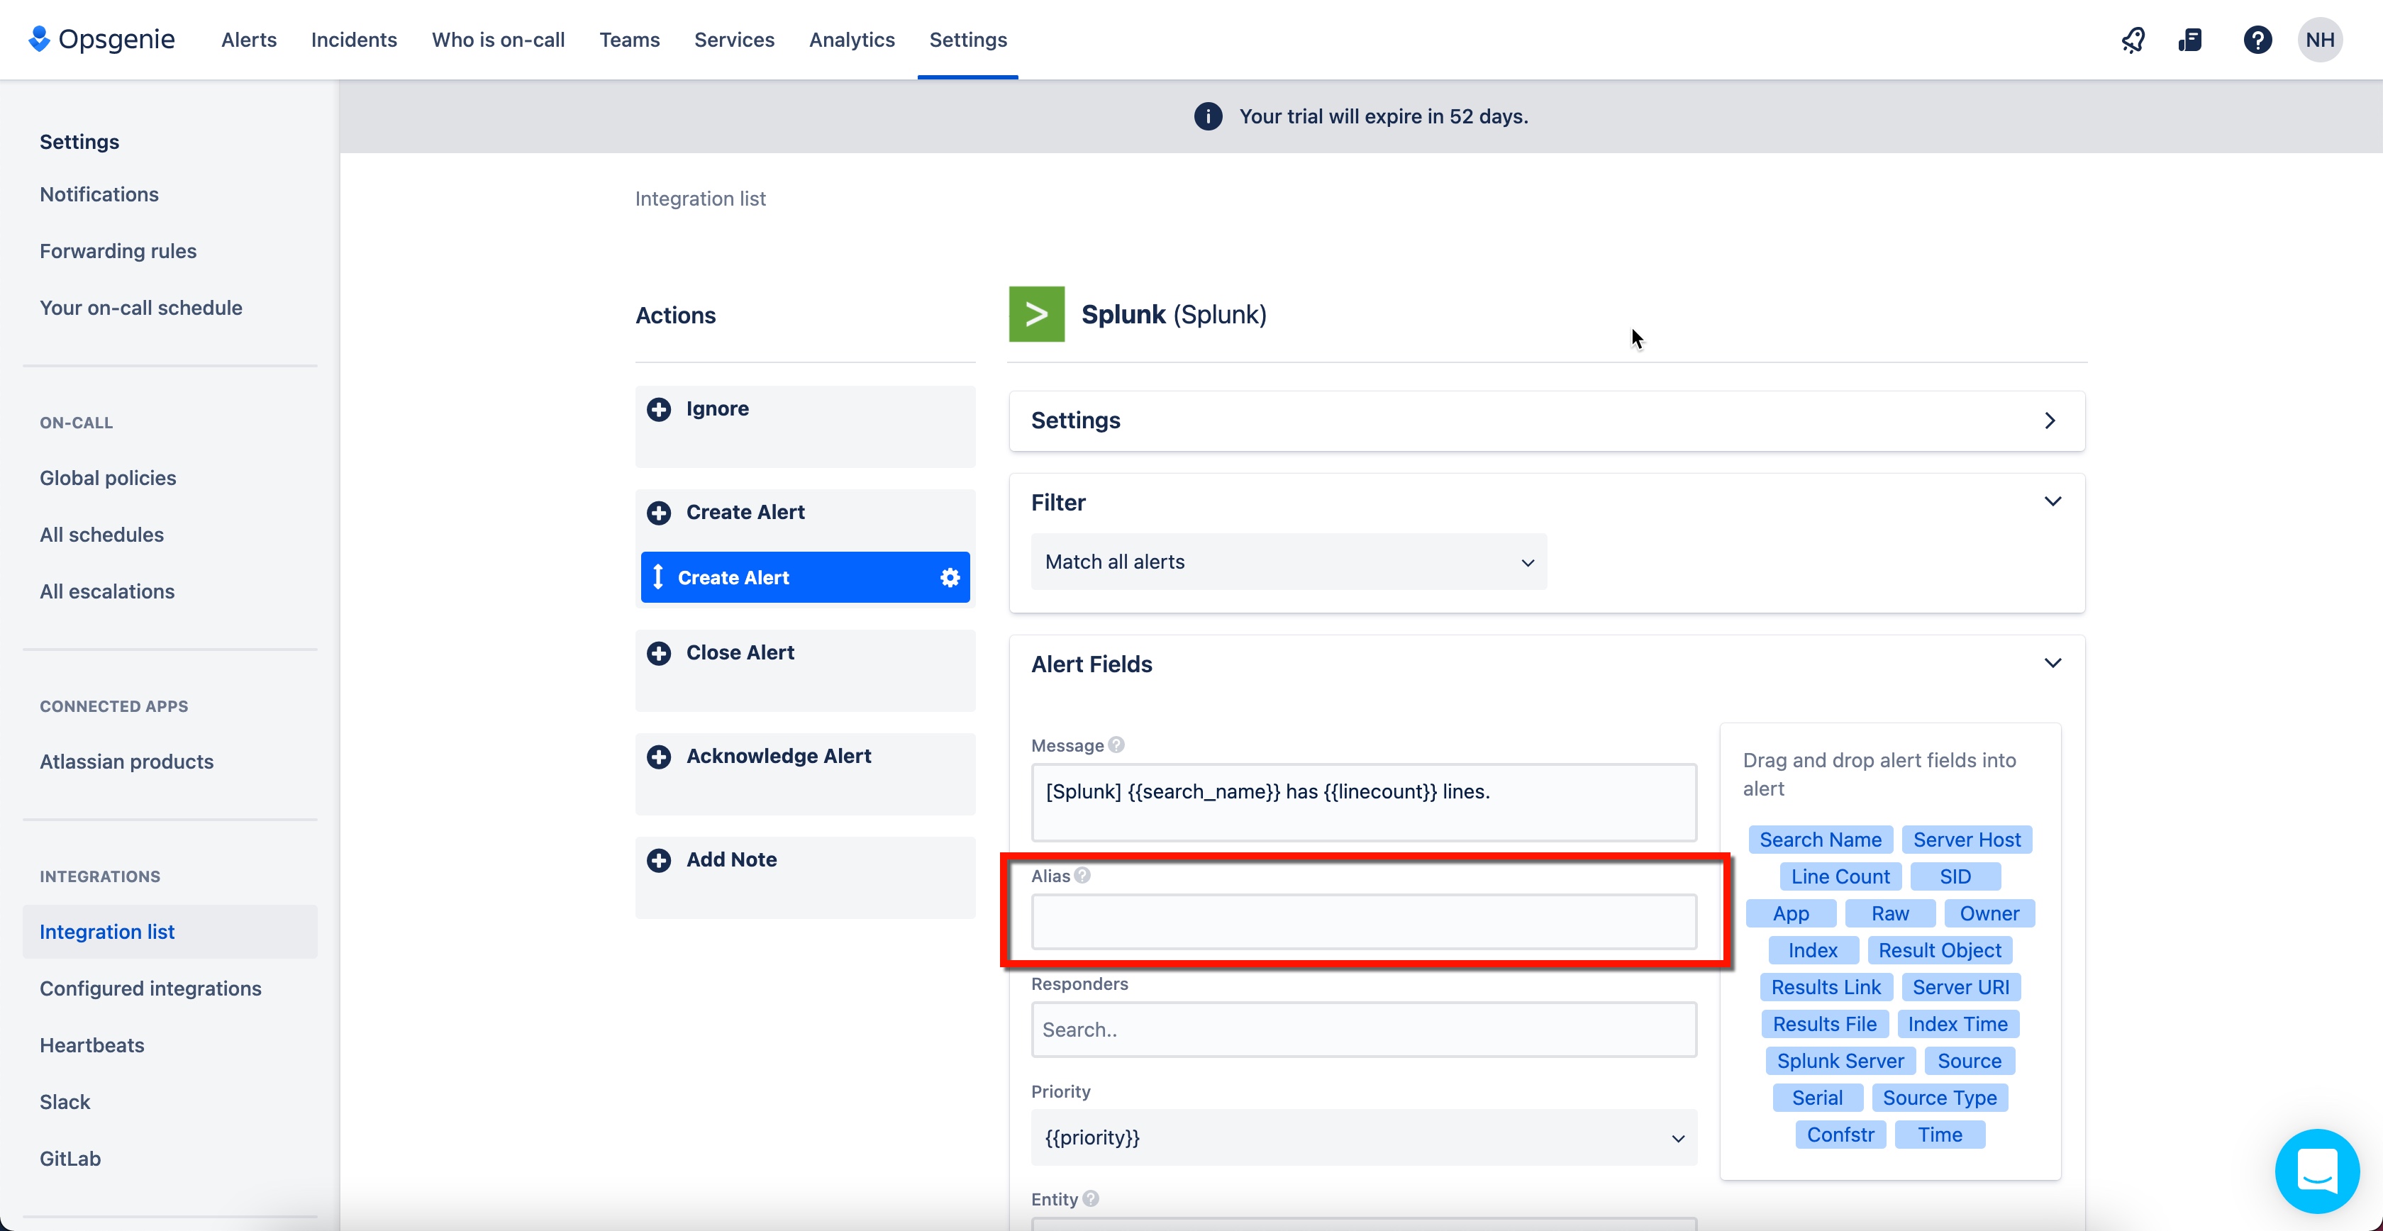Open the Priority dropdown
The image size is (2383, 1231).
pyautogui.click(x=1362, y=1137)
